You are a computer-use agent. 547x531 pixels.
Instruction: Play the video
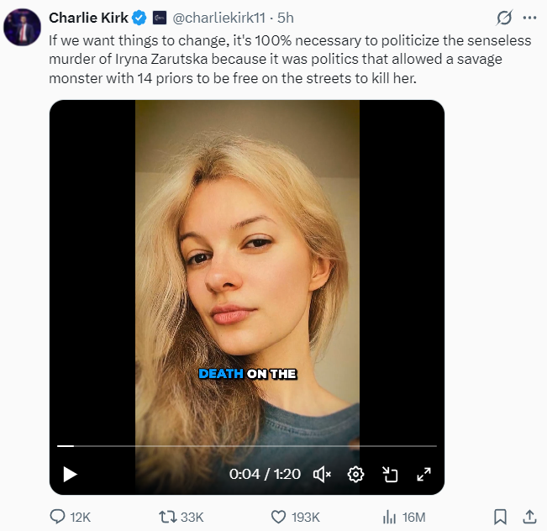(x=70, y=475)
